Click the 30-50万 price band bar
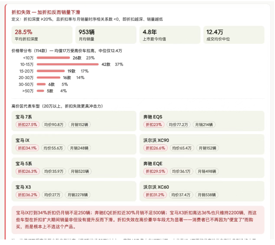 coord(41,84)
